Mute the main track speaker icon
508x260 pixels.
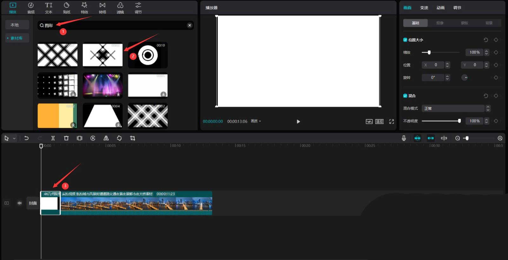click(x=20, y=203)
